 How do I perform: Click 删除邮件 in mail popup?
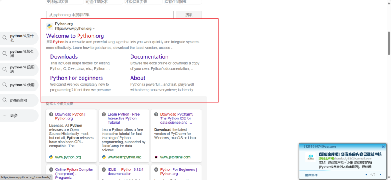pyautogui.click(x=312, y=175)
